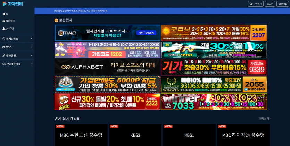Open the MBC 하이킥24 정주행 channel card

coord(243,135)
